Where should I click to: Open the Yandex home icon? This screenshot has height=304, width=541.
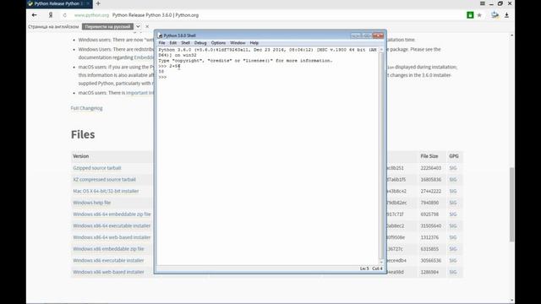tap(51, 15)
